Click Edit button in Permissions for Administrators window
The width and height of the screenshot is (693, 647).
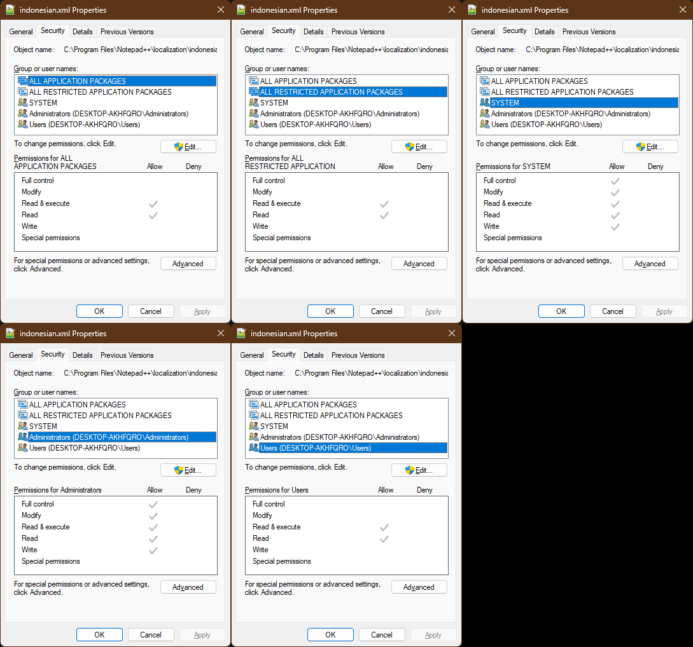coord(188,470)
